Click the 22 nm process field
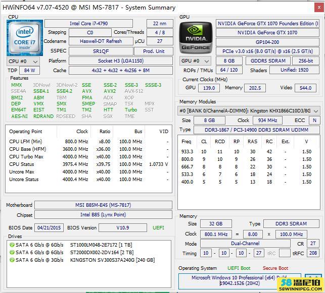The image size is (325, 293). coord(160,24)
